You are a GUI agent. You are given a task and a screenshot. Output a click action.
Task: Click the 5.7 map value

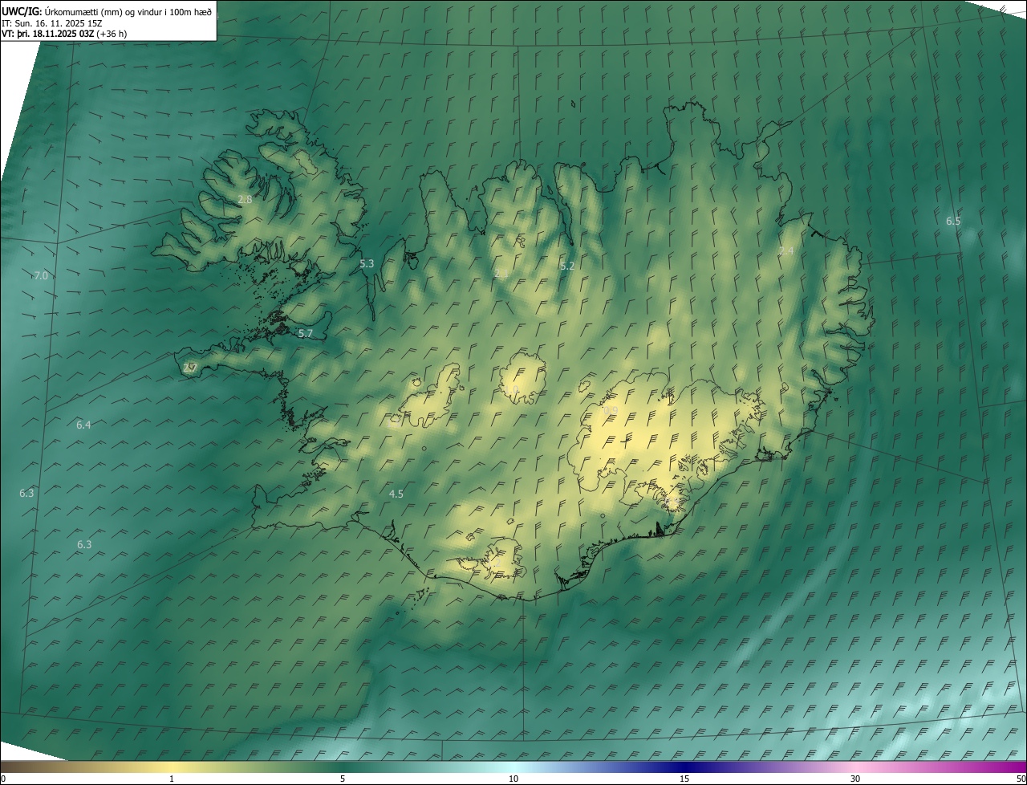coord(306,333)
